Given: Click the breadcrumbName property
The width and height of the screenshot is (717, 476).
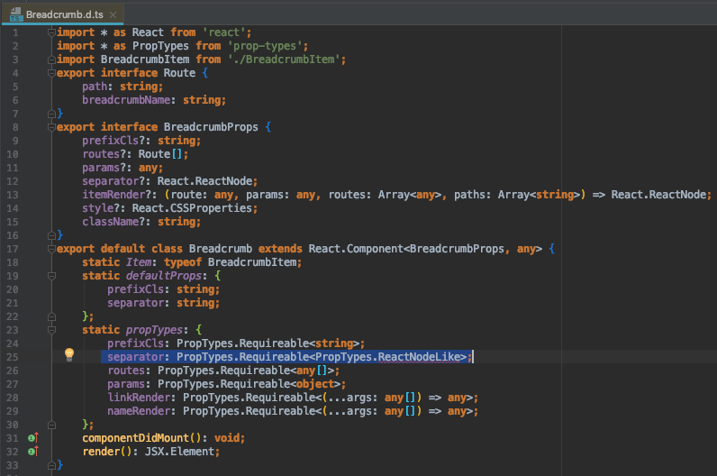Looking at the screenshot, I should tap(126, 100).
